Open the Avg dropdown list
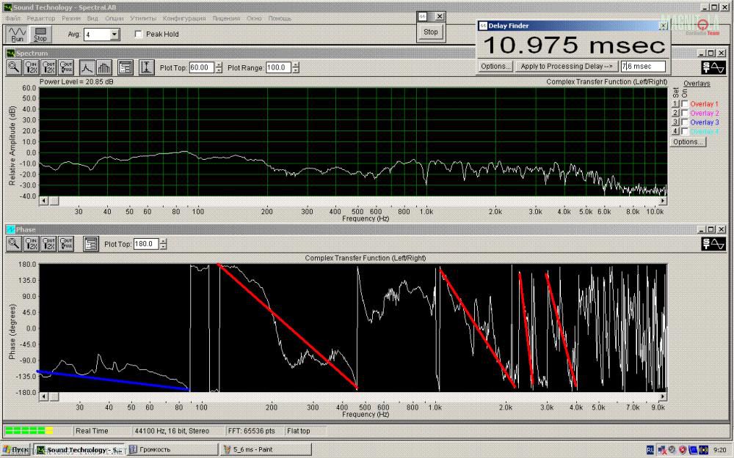This screenshot has height=458, width=734. click(115, 34)
